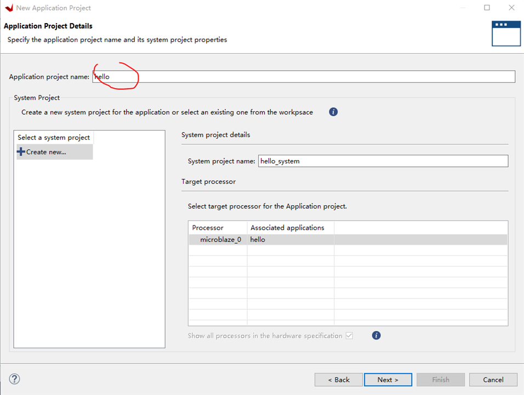The height and width of the screenshot is (395, 524).
Task: Click the Vitis logo in the title bar
Action: click(x=9, y=8)
